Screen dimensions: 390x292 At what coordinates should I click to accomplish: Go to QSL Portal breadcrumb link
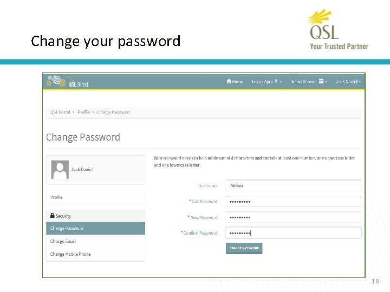point(60,112)
